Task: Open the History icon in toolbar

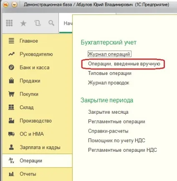Action: coord(38,23)
